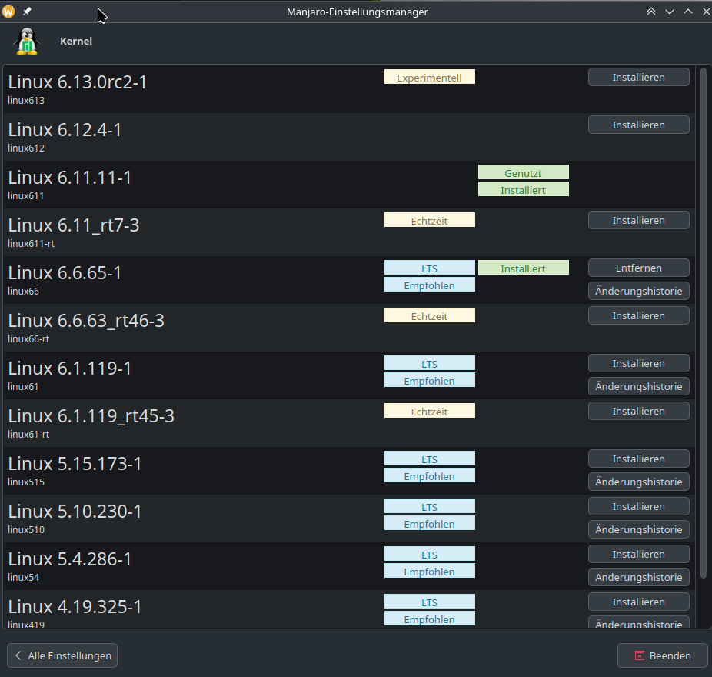Select the Linux 6.11.11-1 title

click(70, 178)
